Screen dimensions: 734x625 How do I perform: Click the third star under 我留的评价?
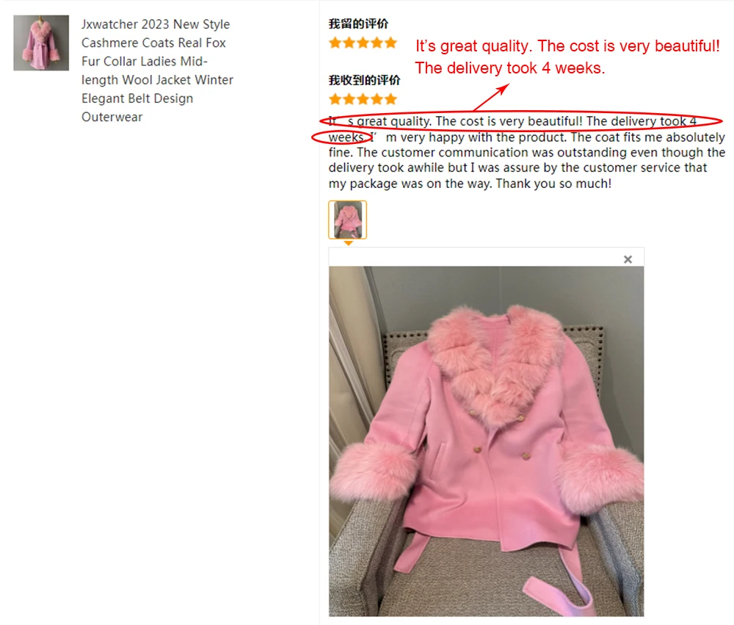click(363, 43)
